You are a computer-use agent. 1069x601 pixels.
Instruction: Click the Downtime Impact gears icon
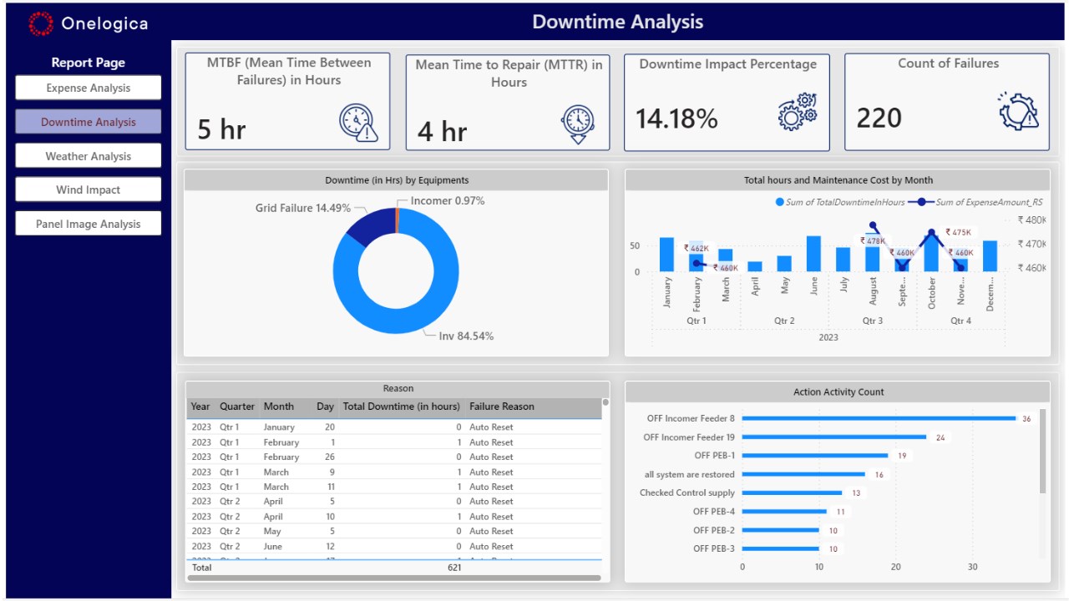pyautogui.click(x=798, y=112)
